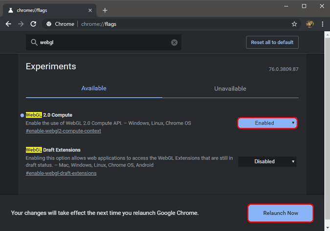Image resolution: width=330 pixels, height=231 pixels.
Task: Open Chrome's three-dot menu
Action: tap(322, 24)
